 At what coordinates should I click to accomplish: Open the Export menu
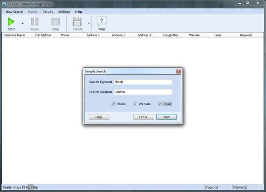[x=33, y=12]
